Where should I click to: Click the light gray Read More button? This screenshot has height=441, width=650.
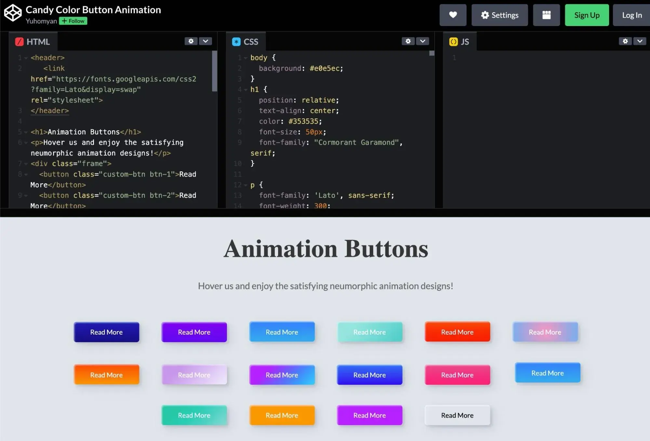[457, 415]
